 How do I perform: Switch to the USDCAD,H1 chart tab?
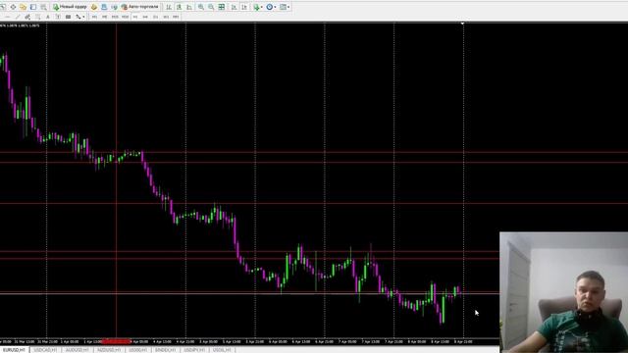coord(45,350)
